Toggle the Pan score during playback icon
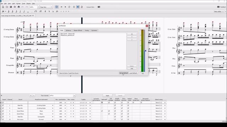Image resolution: width=227 pixels, height=127 pixels. pos(78,7)
